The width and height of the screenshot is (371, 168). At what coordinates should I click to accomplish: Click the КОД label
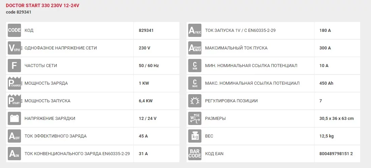coord(29,30)
